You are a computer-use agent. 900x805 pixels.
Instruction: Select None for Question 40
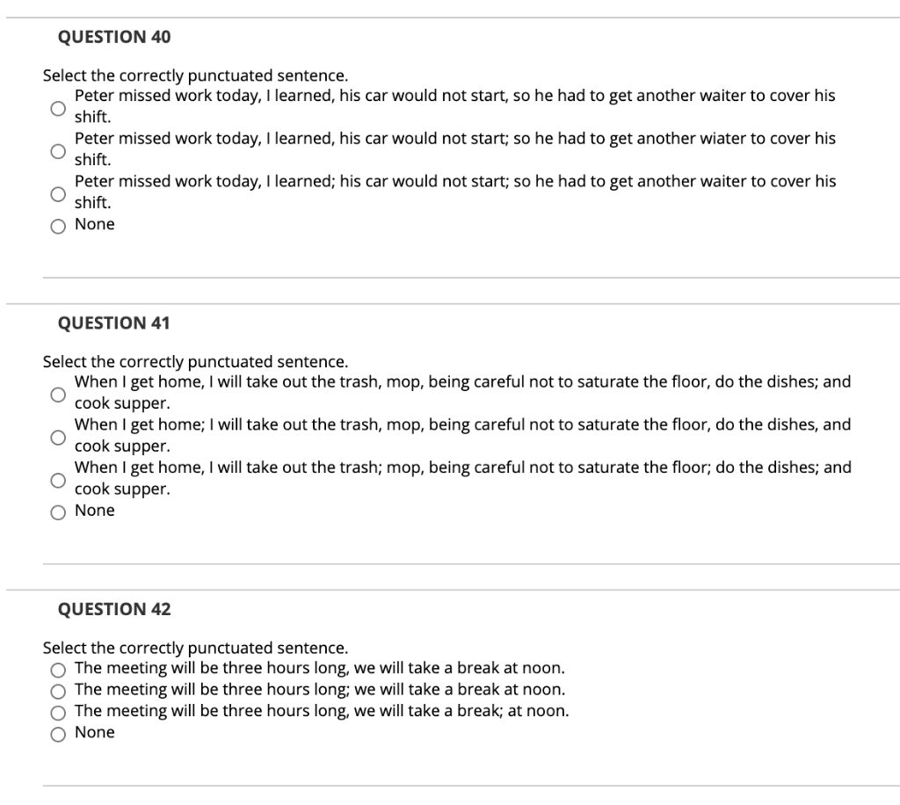click(58, 225)
